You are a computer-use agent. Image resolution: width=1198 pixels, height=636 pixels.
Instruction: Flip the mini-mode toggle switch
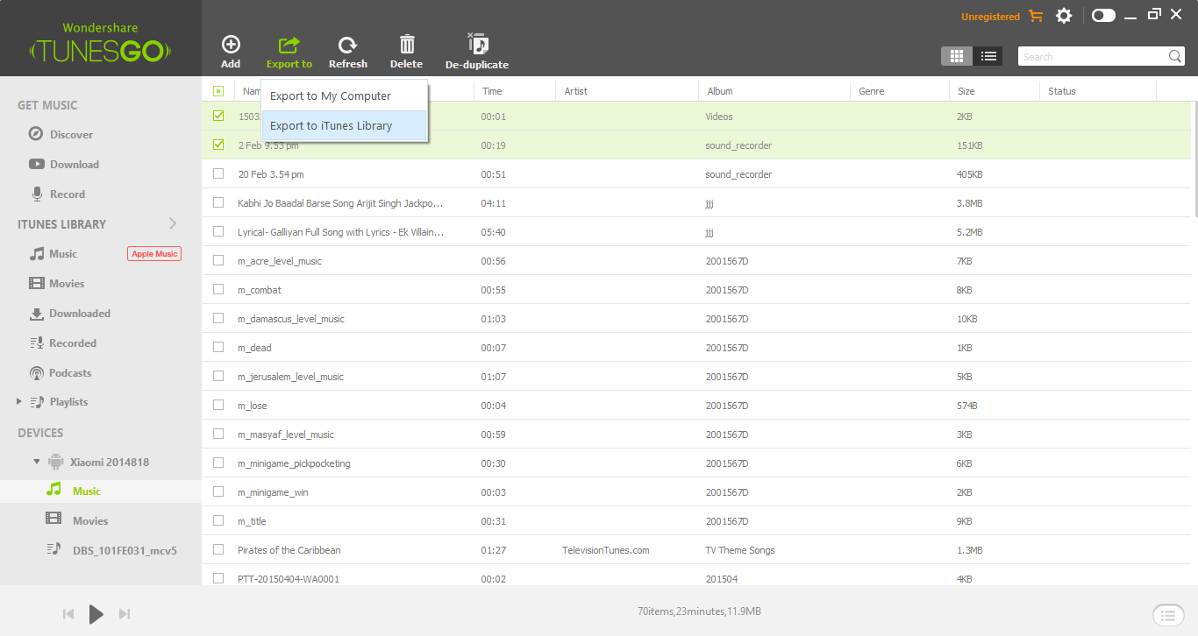tap(1103, 16)
